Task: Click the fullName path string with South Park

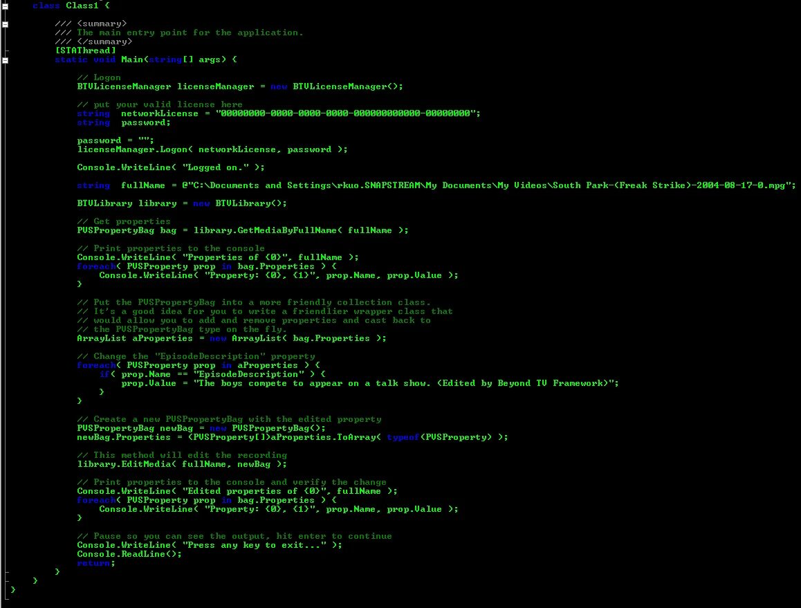Action: point(489,185)
